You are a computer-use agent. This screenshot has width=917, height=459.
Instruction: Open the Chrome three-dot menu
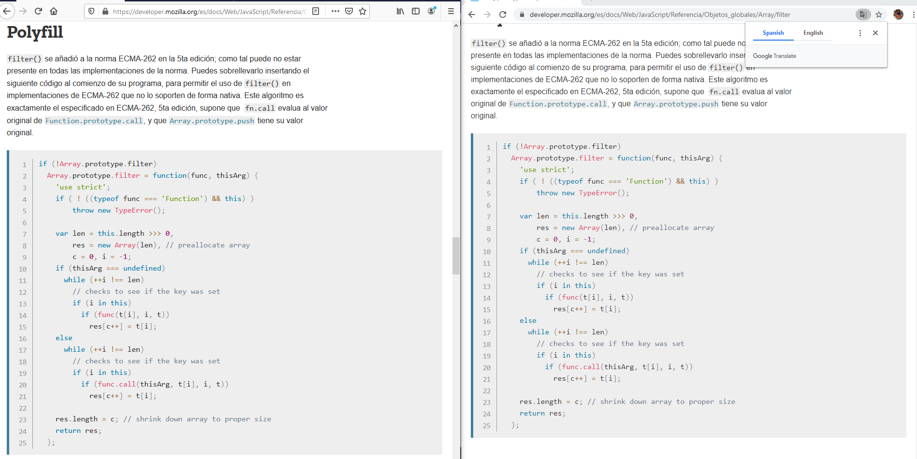point(913,14)
